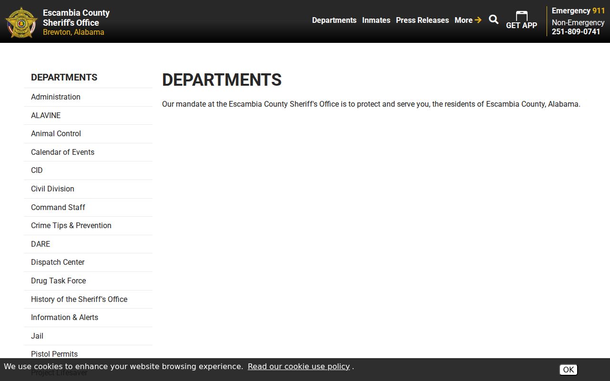Click the Escambia County Sheriff's Office title
This screenshot has height=381, width=610.
tap(76, 18)
